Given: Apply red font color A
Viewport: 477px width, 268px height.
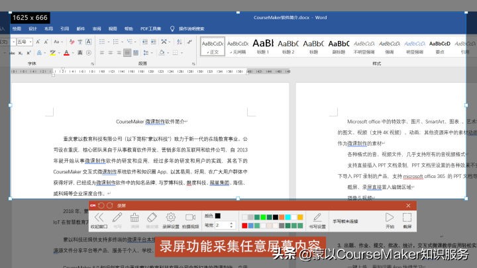Looking at the screenshot, I should (66, 53).
